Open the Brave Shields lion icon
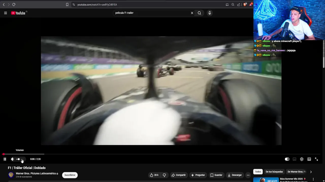This screenshot has height=182, width=325. coord(245,5)
